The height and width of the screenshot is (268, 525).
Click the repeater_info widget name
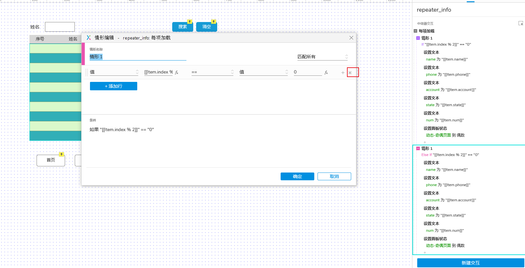(x=434, y=10)
